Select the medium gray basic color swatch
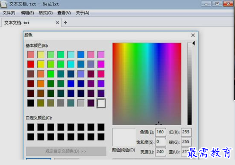This screenshot has width=235, height=165. click(61, 103)
